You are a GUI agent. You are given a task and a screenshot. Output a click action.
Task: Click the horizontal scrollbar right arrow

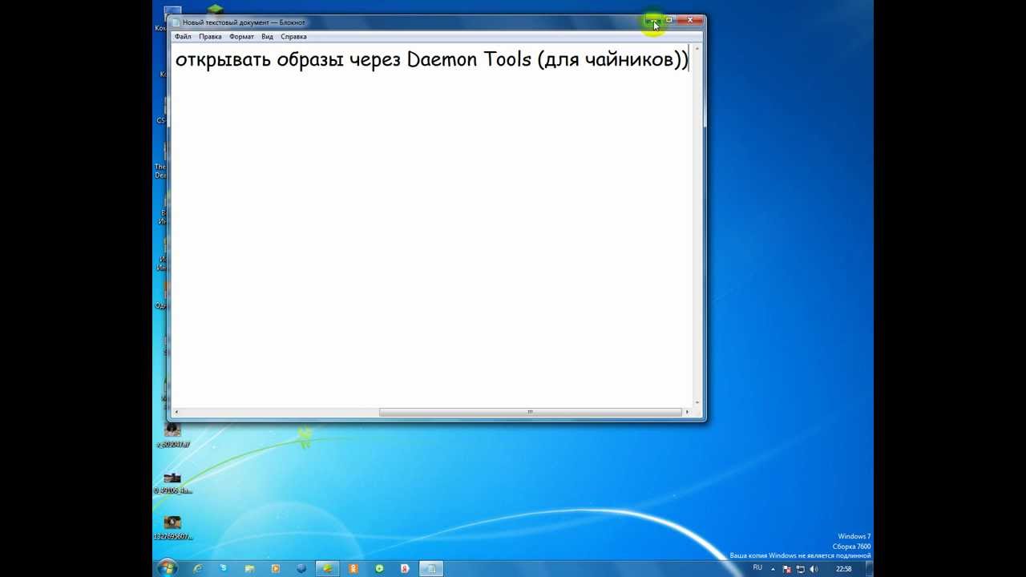tap(687, 412)
